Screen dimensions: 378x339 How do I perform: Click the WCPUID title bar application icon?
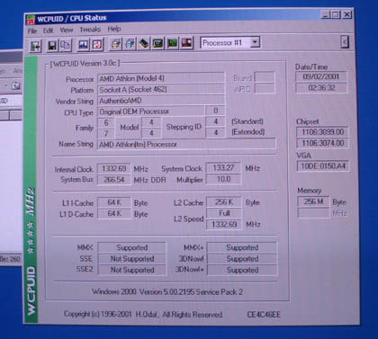pyautogui.click(x=31, y=20)
